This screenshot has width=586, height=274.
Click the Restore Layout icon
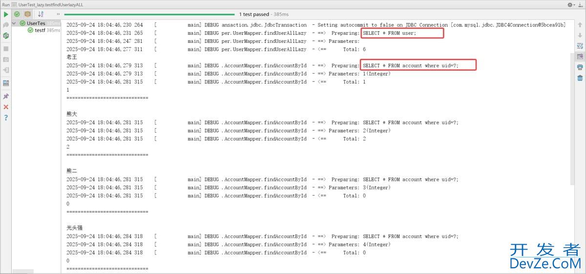tap(6, 83)
